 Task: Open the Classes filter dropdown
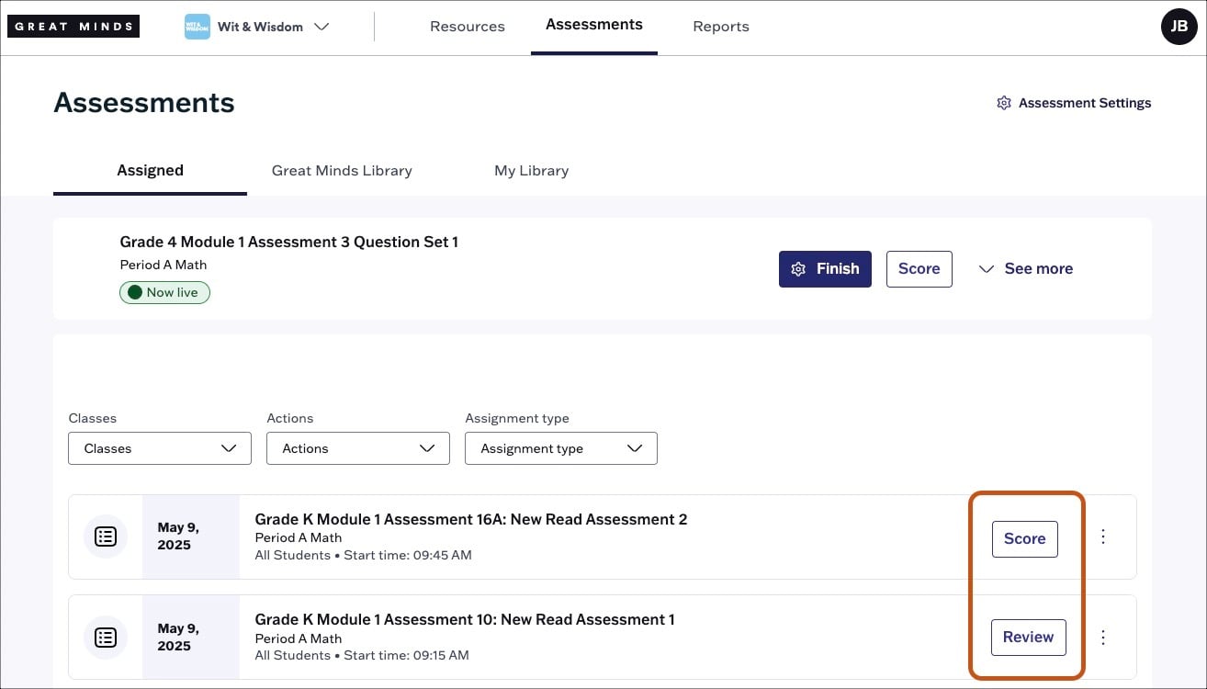[x=159, y=448]
